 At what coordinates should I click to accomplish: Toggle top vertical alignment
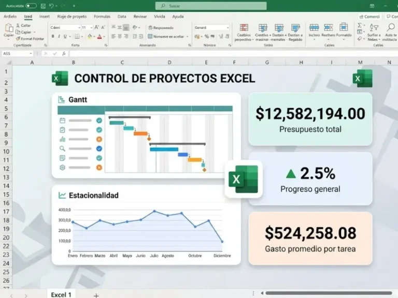pos(113,27)
